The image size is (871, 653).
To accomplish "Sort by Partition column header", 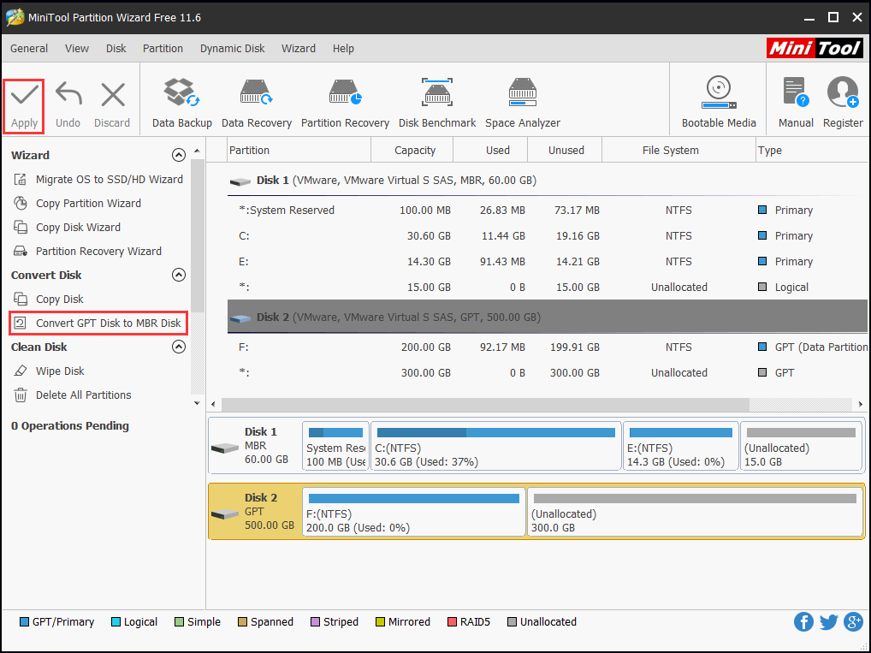I will point(299,150).
